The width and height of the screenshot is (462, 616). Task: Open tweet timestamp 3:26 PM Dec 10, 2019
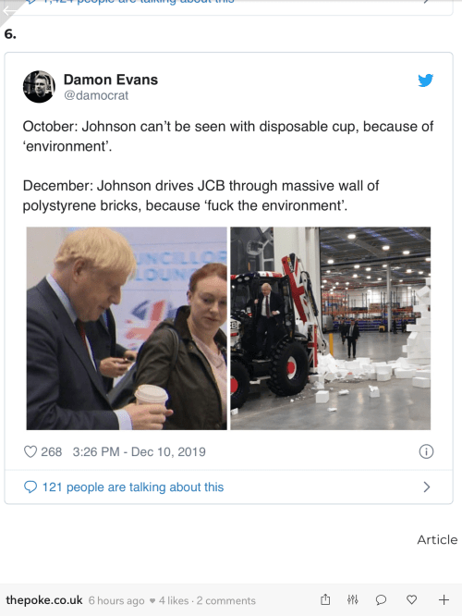pyautogui.click(x=139, y=451)
